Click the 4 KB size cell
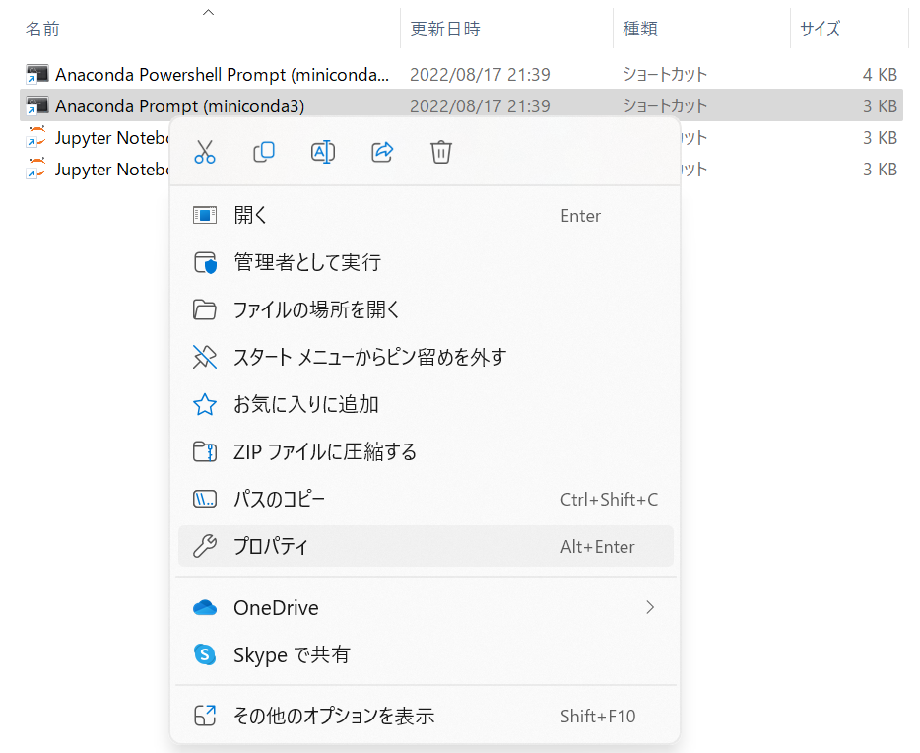Viewport: 920px width, 753px height. [x=880, y=75]
